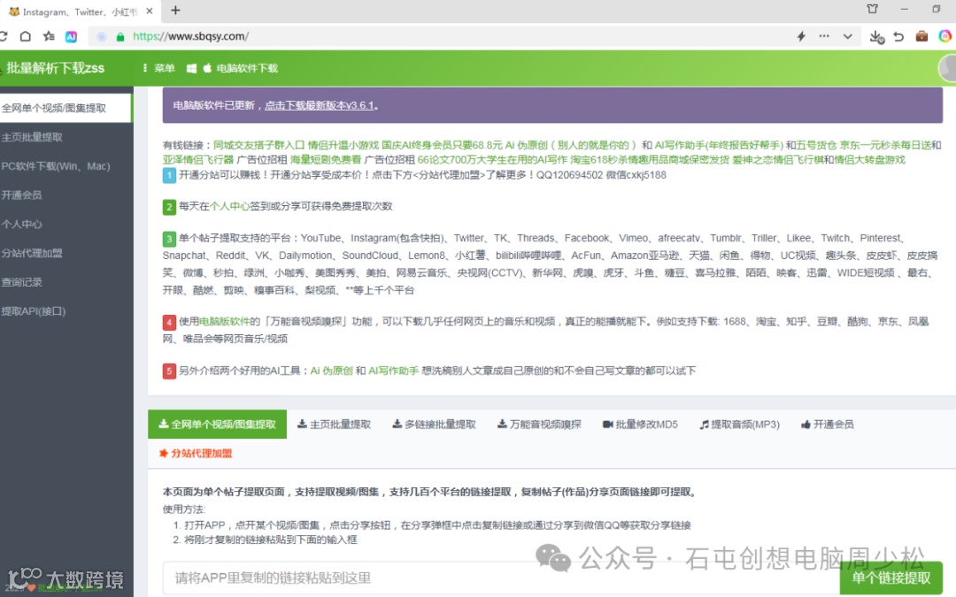Click the Windows logo download icon
This screenshot has height=597, width=956.
(x=191, y=68)
